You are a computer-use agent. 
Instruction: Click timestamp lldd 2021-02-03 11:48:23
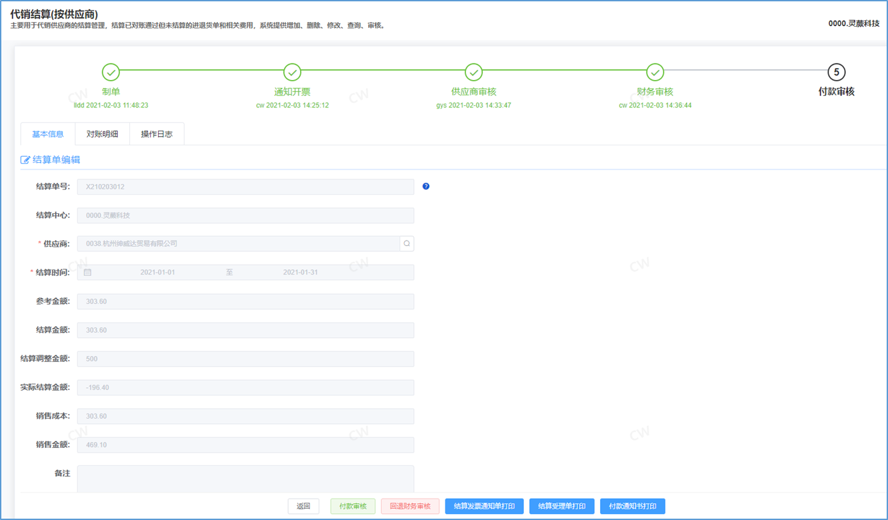111,105
